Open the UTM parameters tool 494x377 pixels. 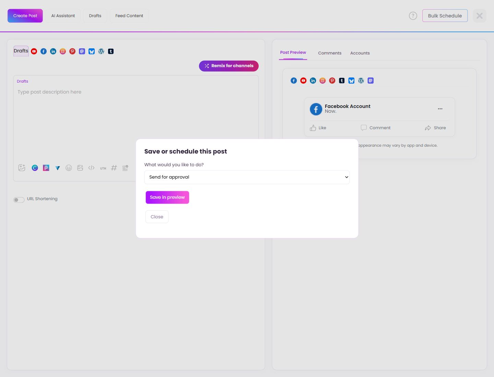pos(103,168)
